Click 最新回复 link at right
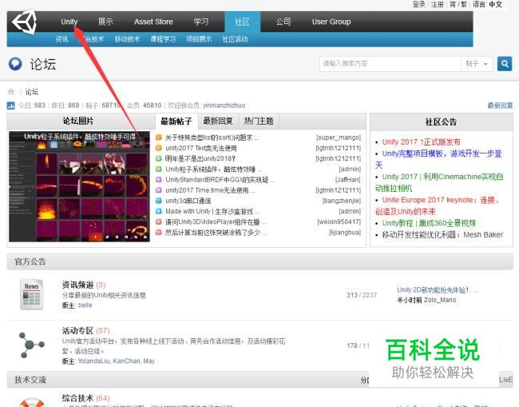Viewport: 519px width, 407px height. [500, 106]
